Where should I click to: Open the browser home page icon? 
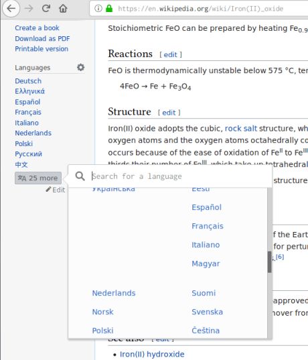(63, 9)
